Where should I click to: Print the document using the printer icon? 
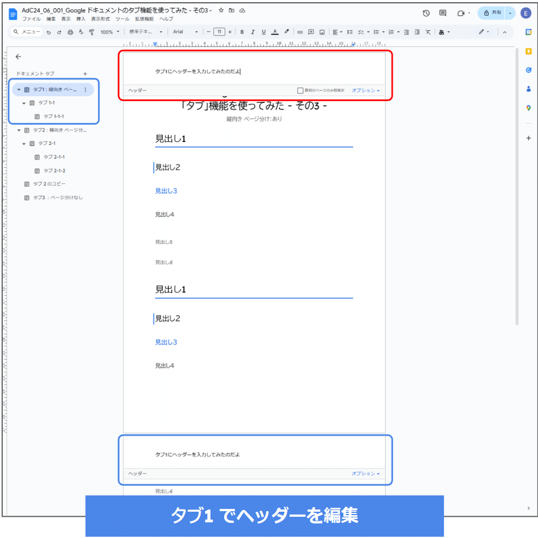70,32
